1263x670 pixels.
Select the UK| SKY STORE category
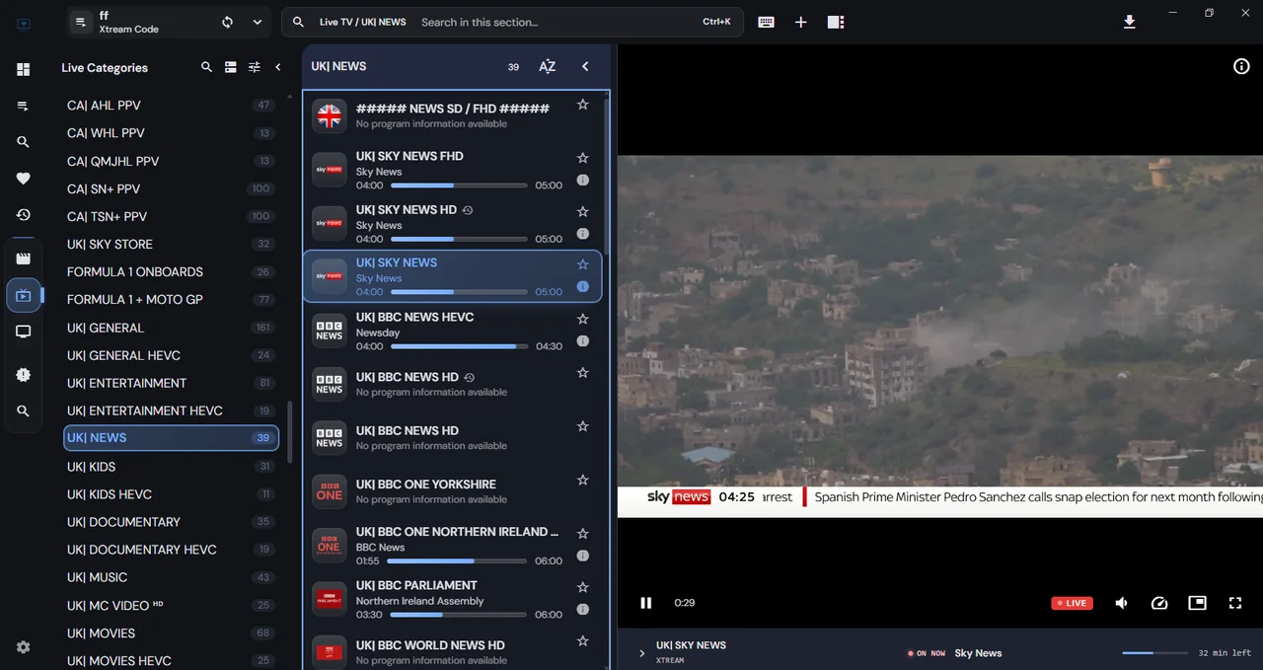tap(171, 244)
